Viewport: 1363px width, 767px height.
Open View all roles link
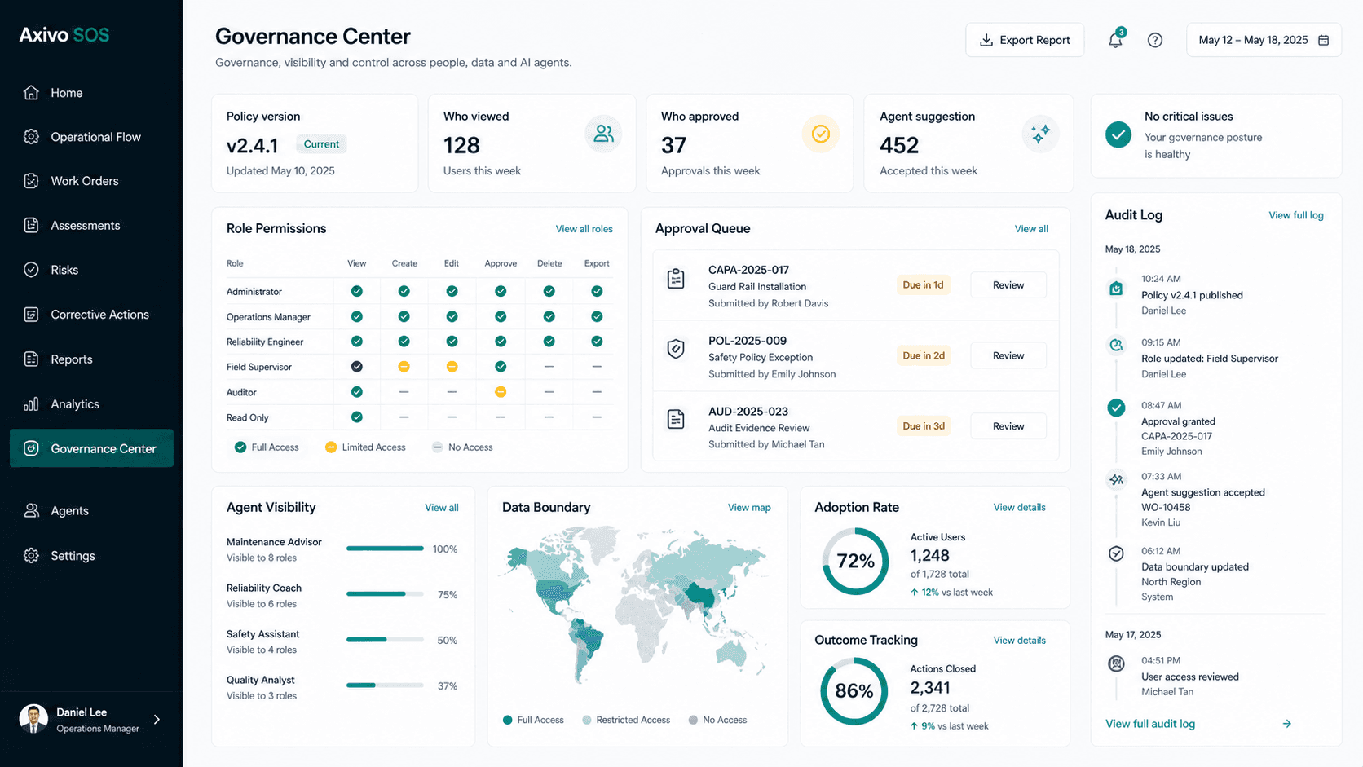click(x=584, y=229)
